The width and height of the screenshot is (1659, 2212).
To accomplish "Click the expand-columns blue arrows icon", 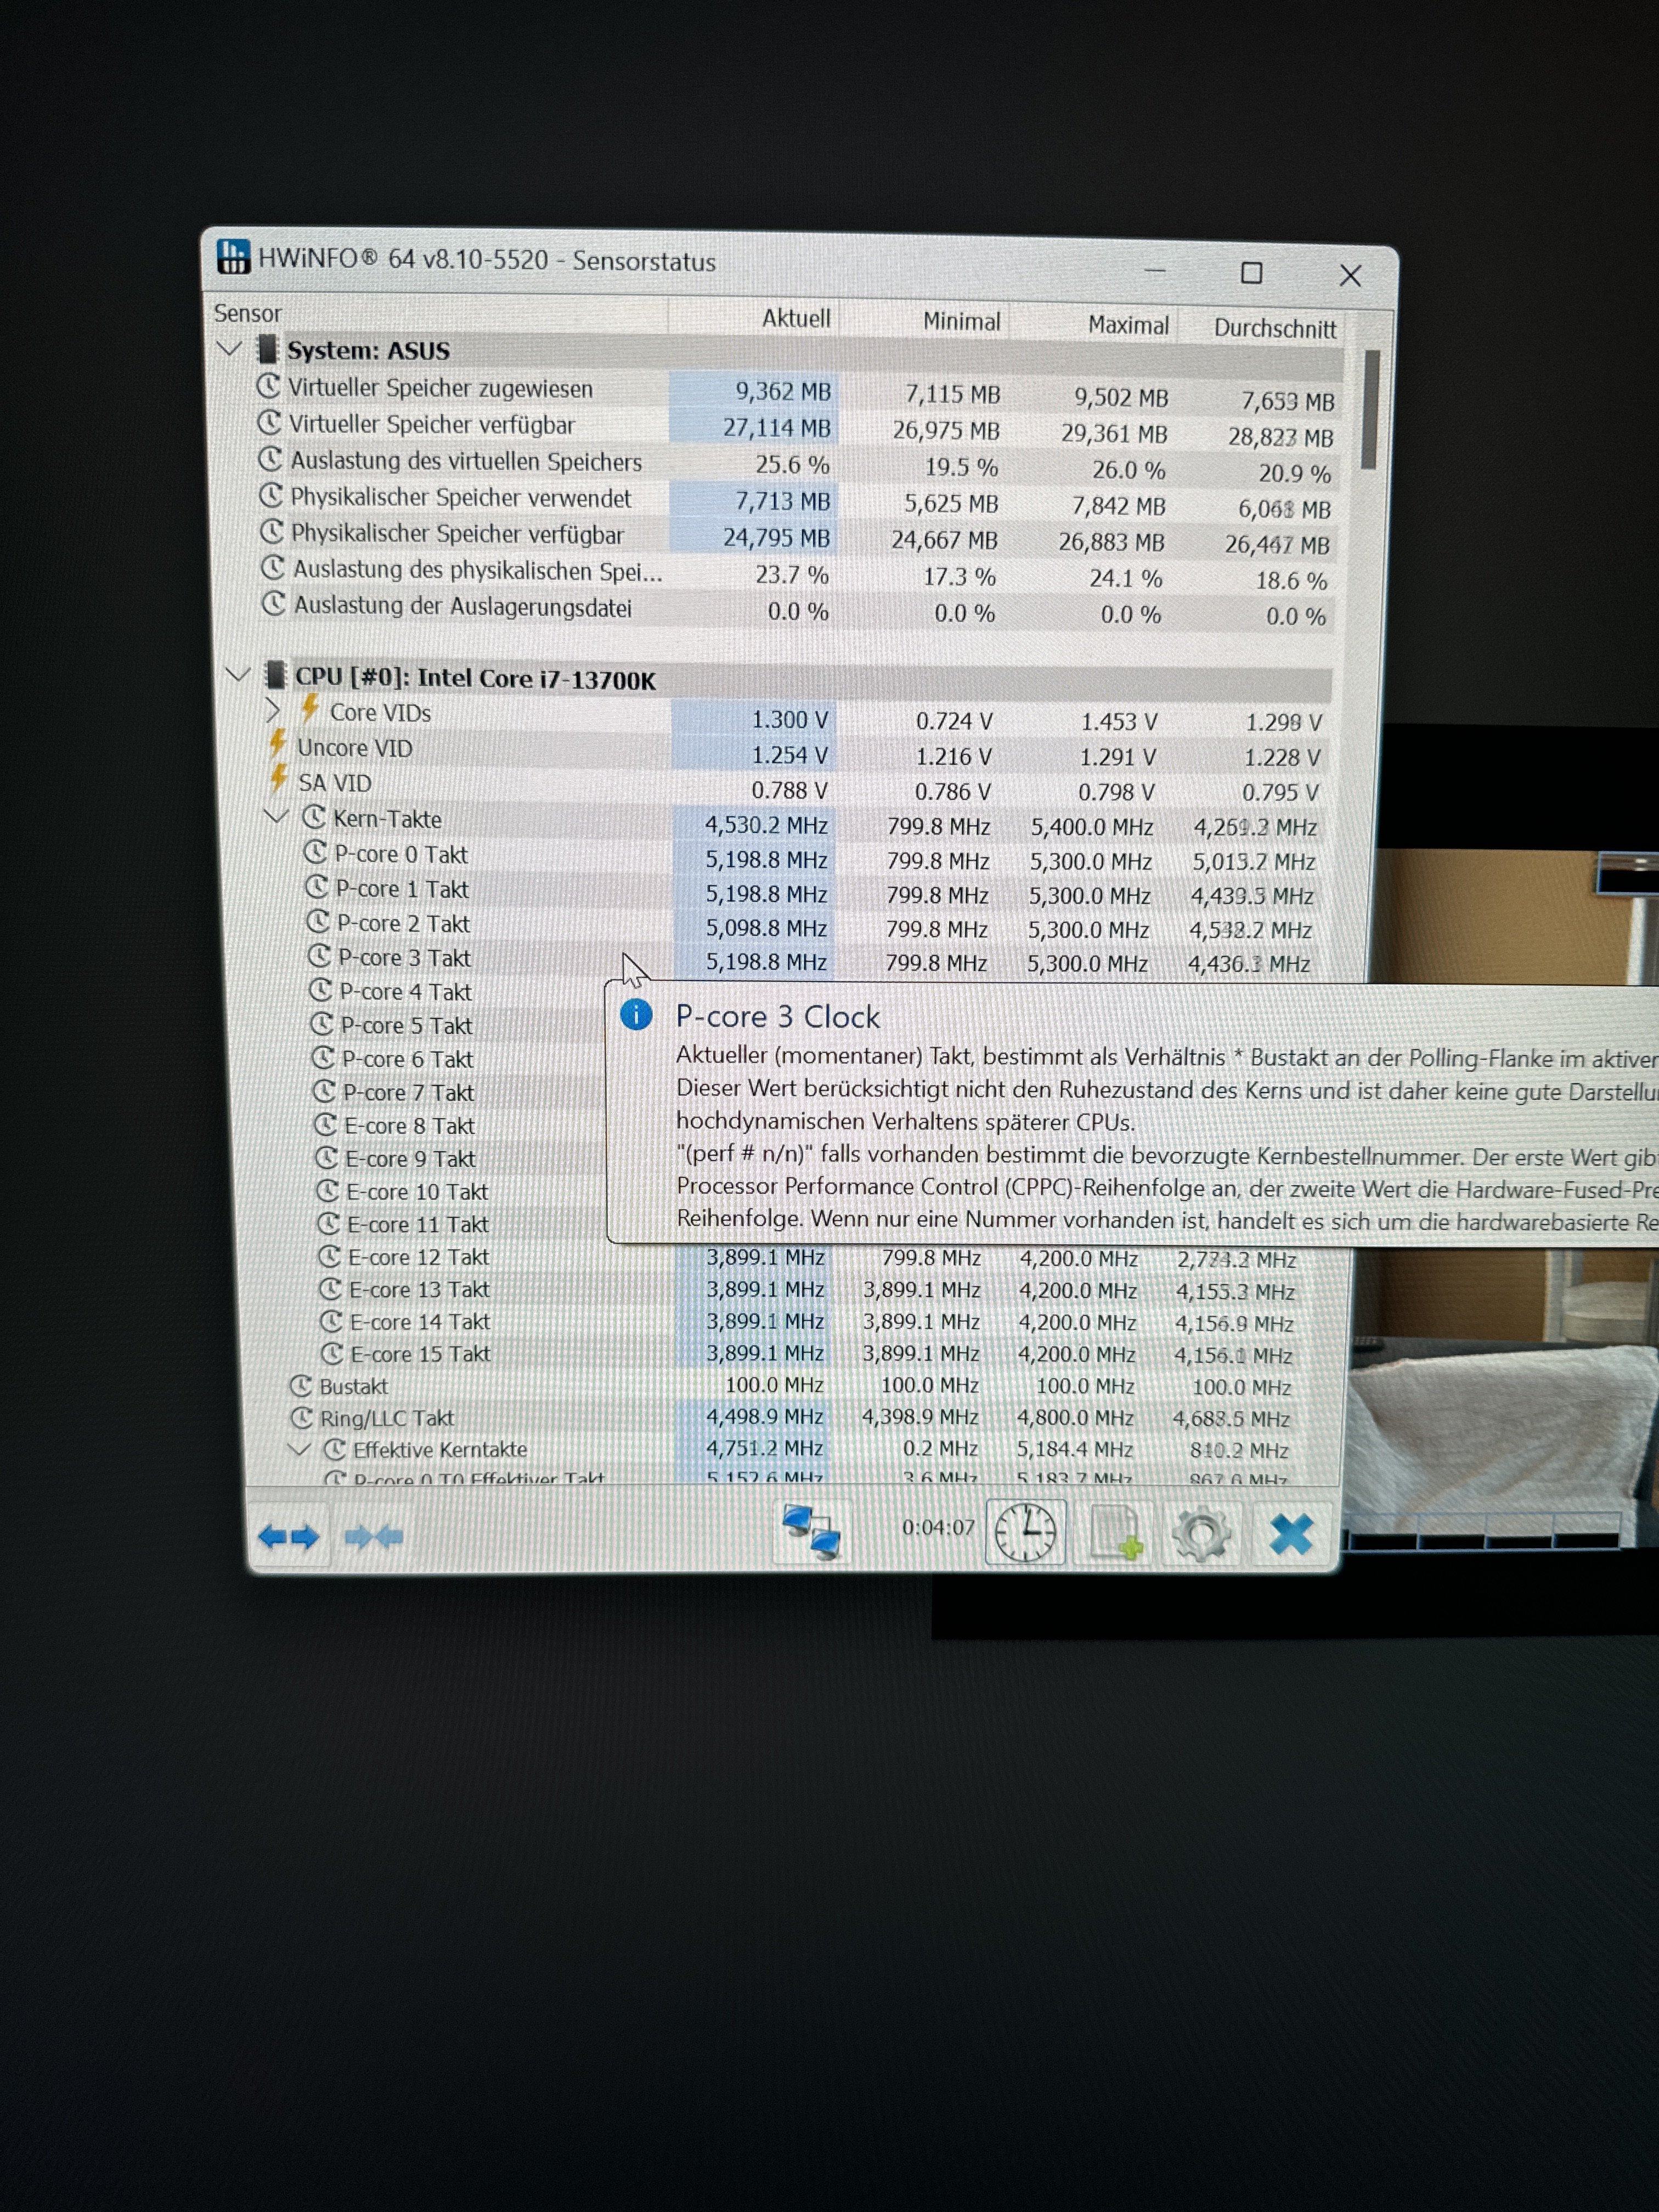I will 288,1536.
